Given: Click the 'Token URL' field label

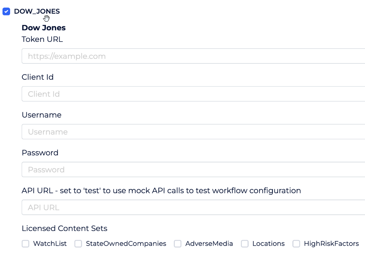Looking at the screenshot, I should pos(42,39).
